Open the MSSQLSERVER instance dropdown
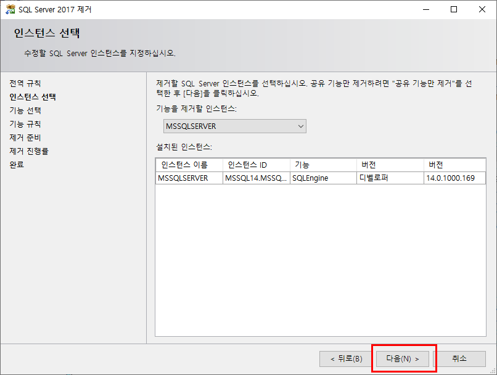Image resolution: width=497 pixels, height=375 pixels. [x=234, y=126]
